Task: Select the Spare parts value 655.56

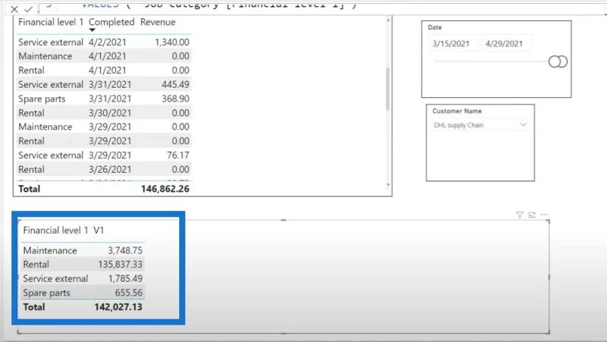Action: point(129,293)
